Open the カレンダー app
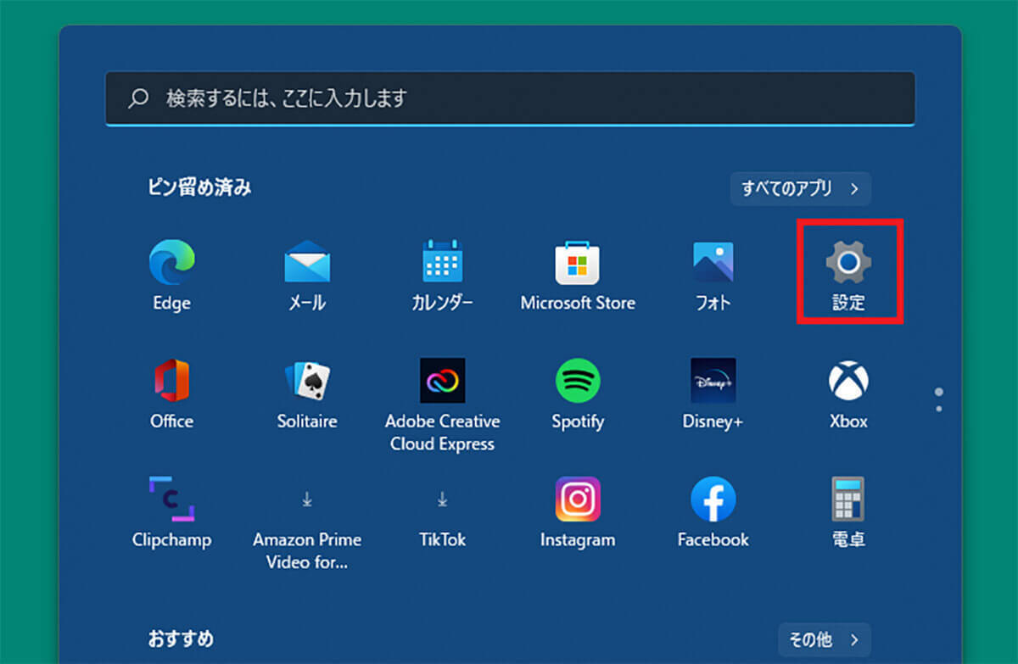 coord(442,275)
